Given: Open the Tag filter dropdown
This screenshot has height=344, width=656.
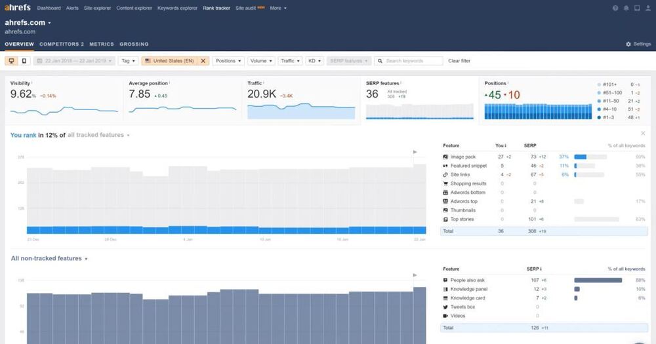Looking at the screenshot, I should tap(128, 61).
